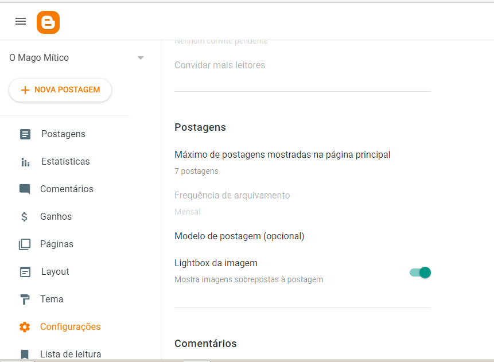494x362 pixels.
Task: Click the orange Blogger logo
Action: click(48, 22)
